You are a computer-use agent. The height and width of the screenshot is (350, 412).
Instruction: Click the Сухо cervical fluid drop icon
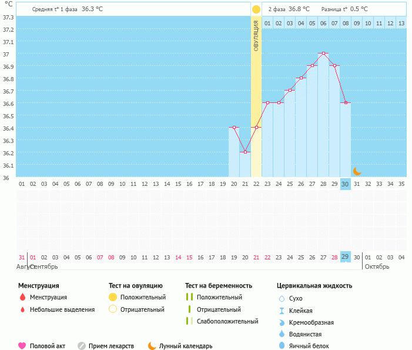pyautogui.click(x=282, y=299)
